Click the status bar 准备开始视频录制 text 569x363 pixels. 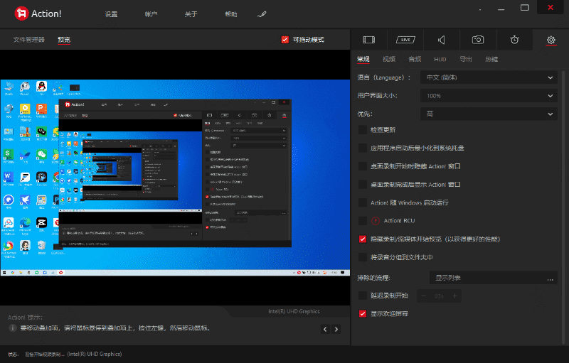coord(45,354)
